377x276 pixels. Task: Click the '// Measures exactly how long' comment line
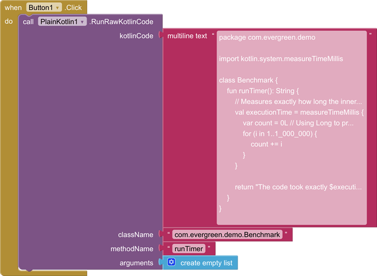pyautogui.click(x=298, y=102)
